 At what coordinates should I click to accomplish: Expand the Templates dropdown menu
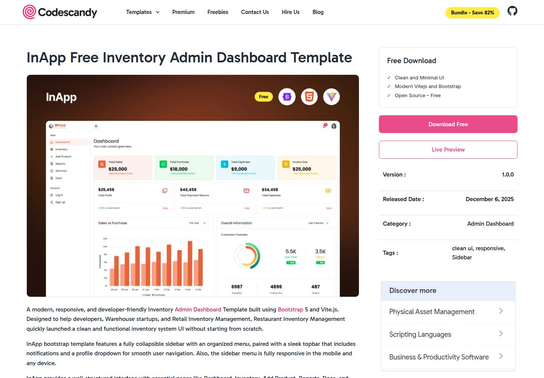[143, 12]
